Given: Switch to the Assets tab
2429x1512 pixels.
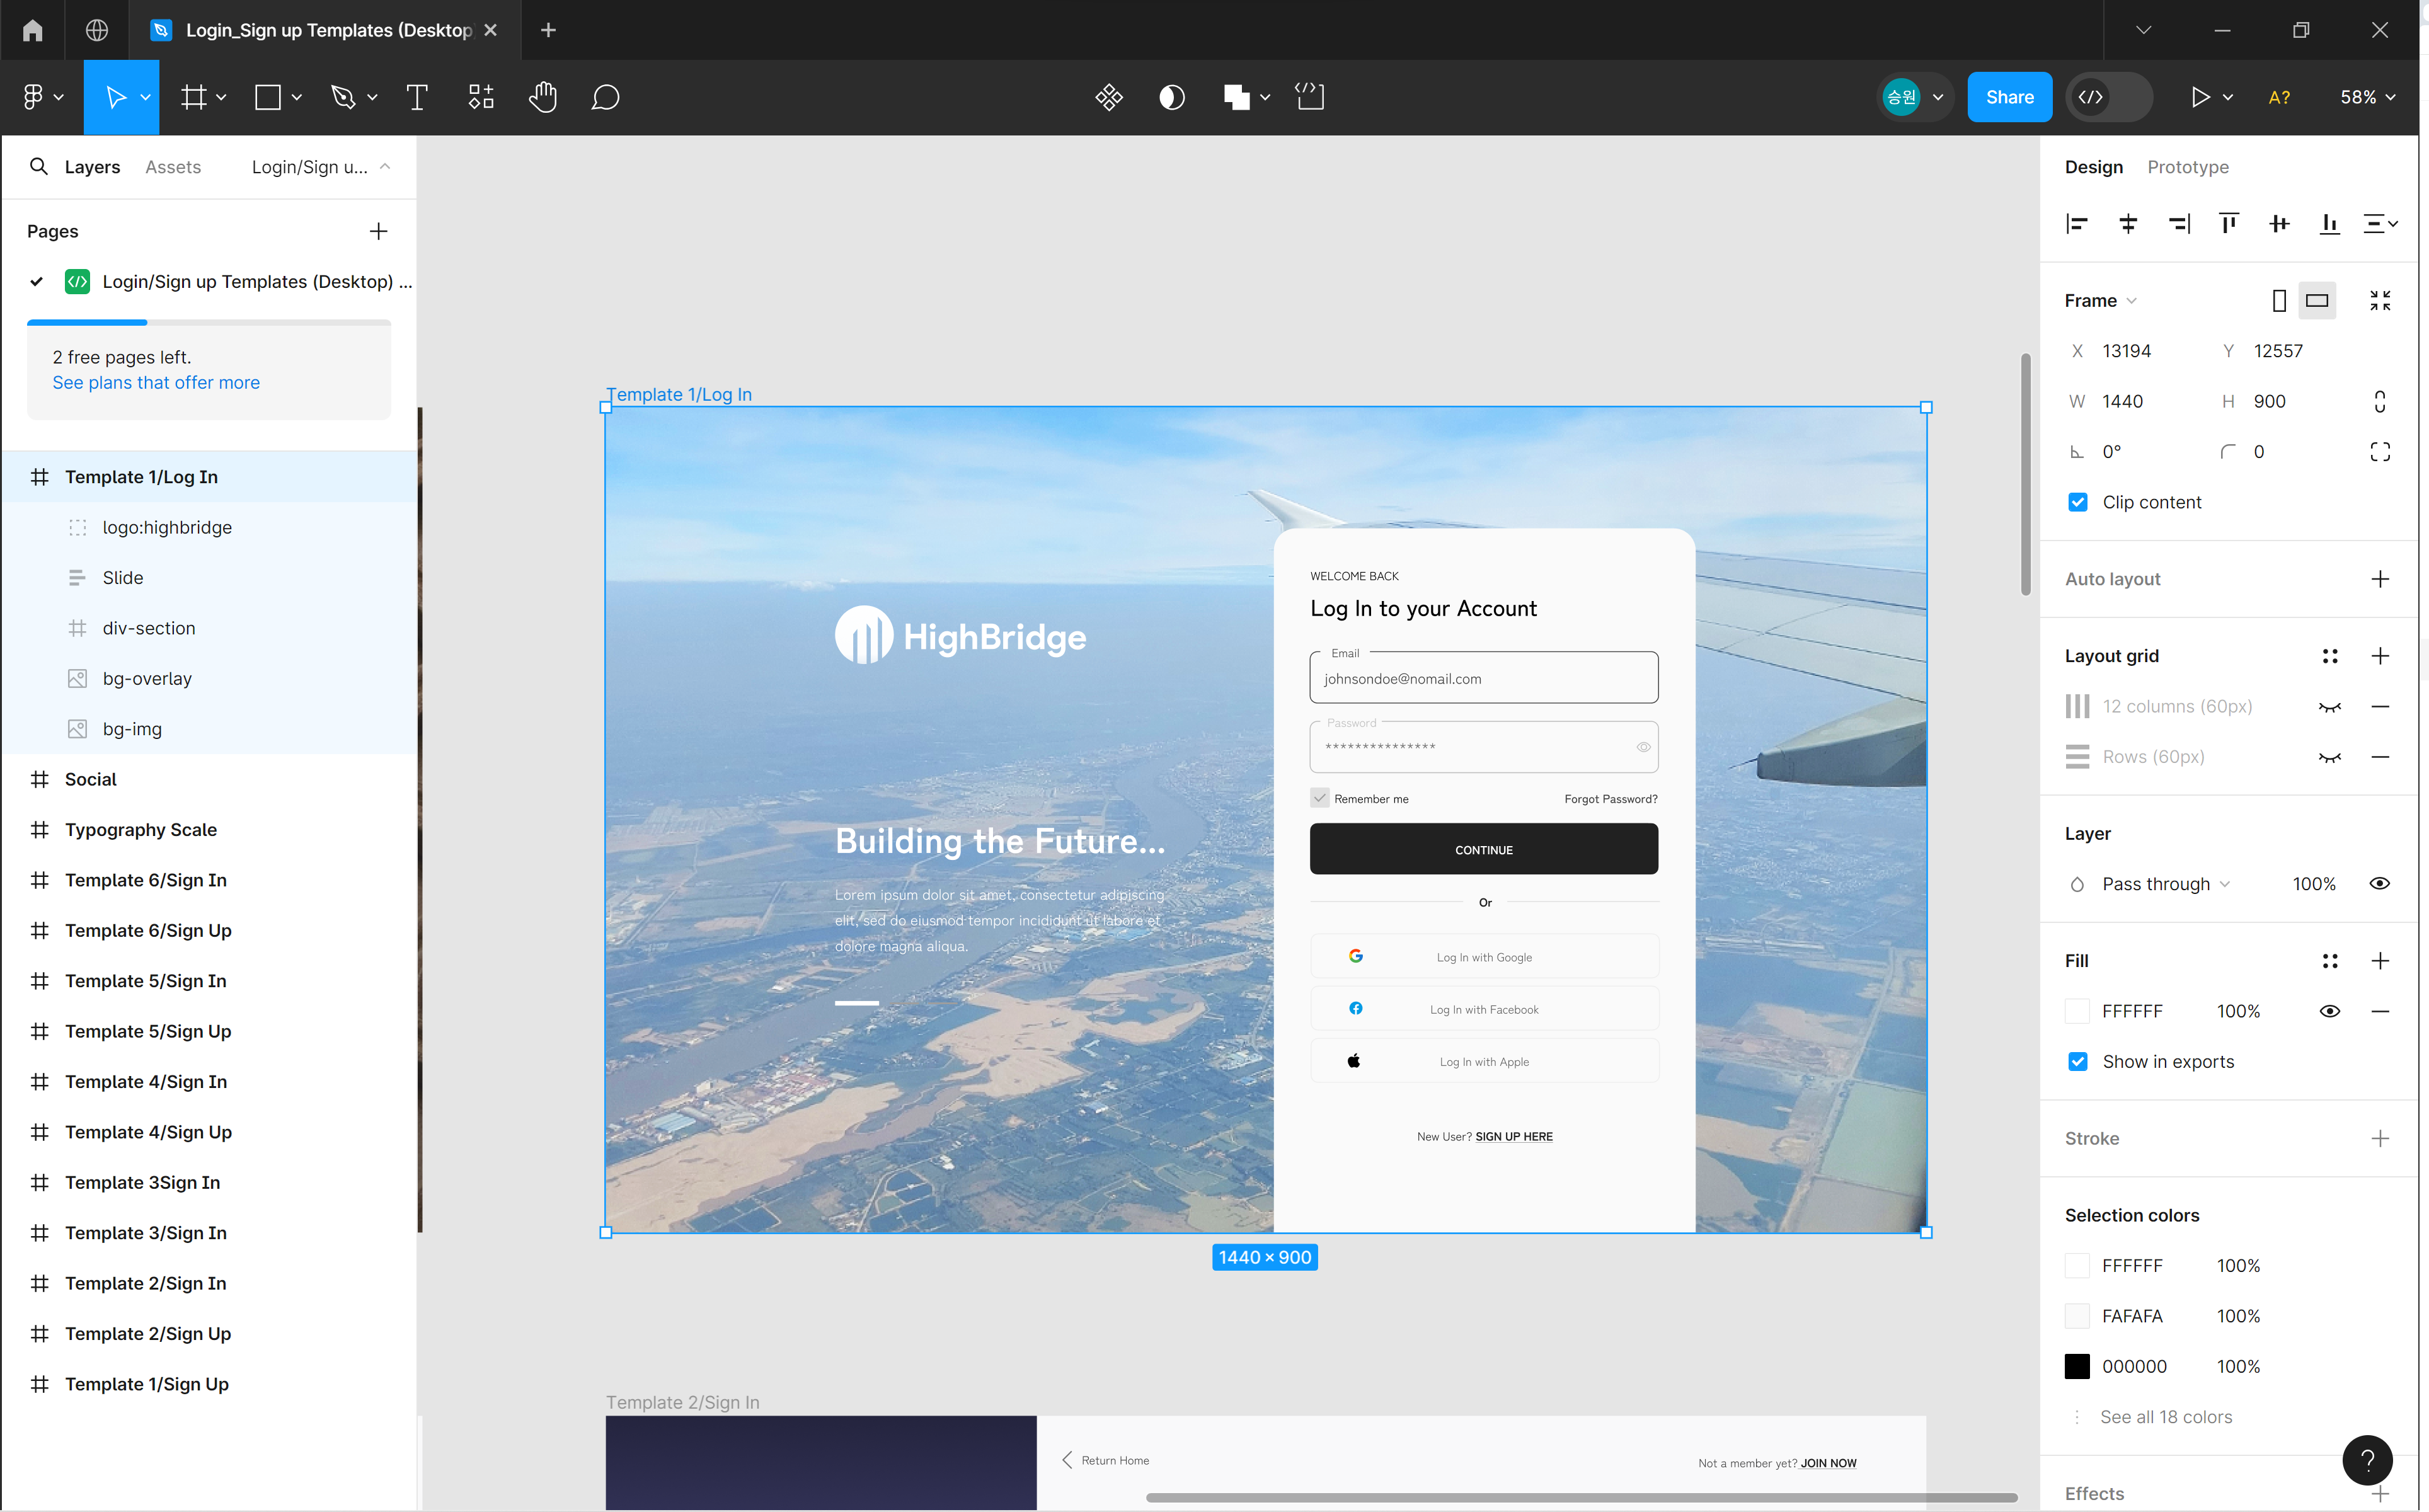Looking at the screenshot, I should pyautogui.click(x=173, y=167).
